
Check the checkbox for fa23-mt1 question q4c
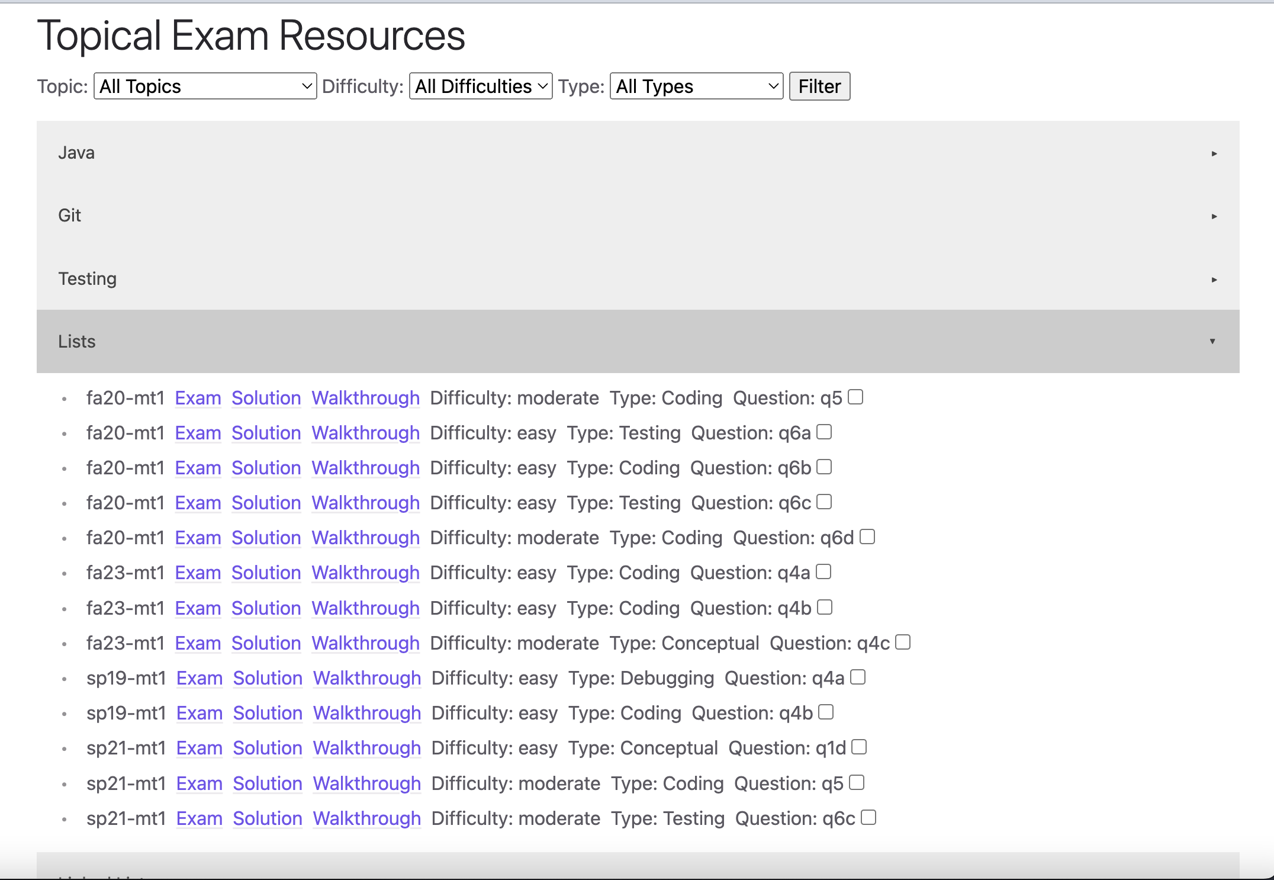(x=902, y=642)
